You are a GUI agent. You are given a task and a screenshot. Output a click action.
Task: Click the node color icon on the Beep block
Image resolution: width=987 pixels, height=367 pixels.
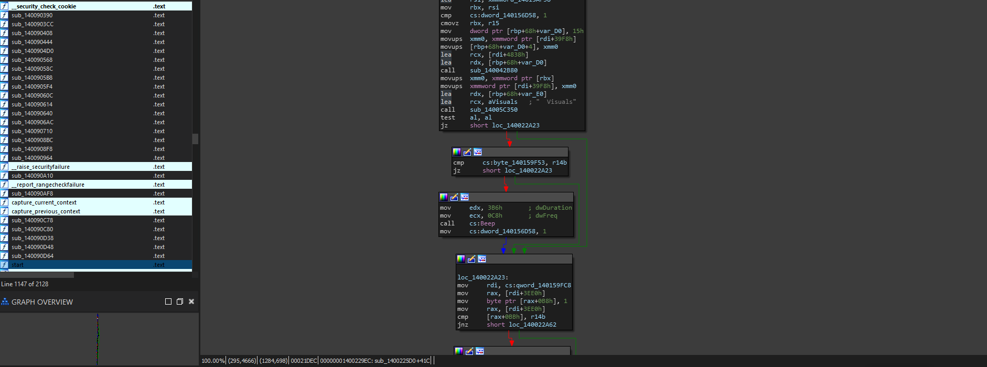[x=444, y=197]
